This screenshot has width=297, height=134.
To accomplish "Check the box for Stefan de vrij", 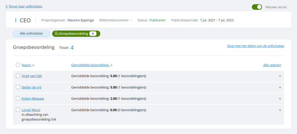I will (18, 87).
